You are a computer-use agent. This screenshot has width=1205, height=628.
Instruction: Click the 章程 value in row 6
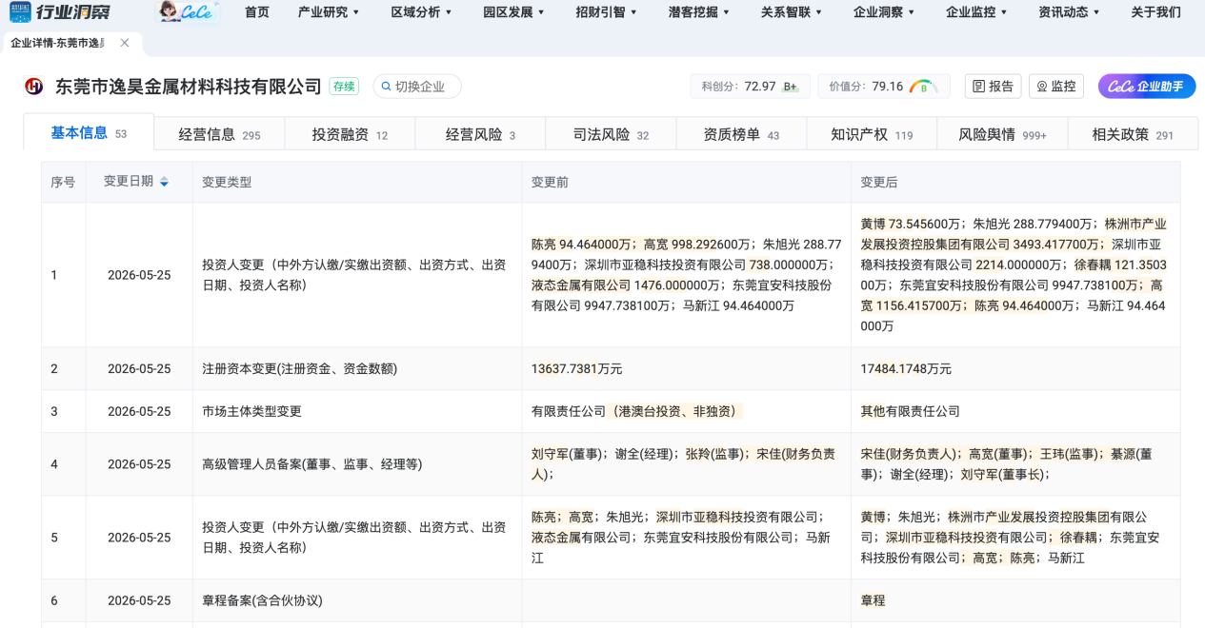pyautogui.click(x=873, y=600)
